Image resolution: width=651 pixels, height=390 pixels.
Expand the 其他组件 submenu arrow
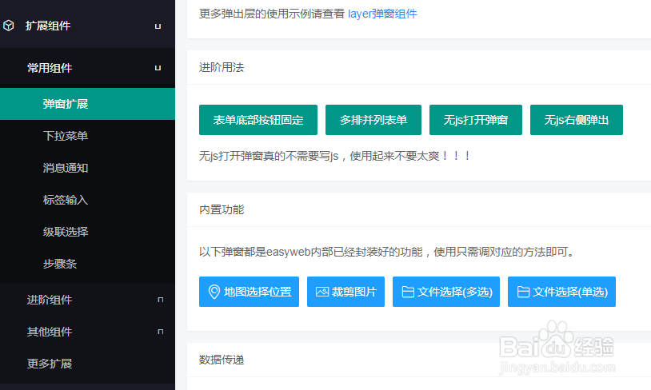click(161, 332)
